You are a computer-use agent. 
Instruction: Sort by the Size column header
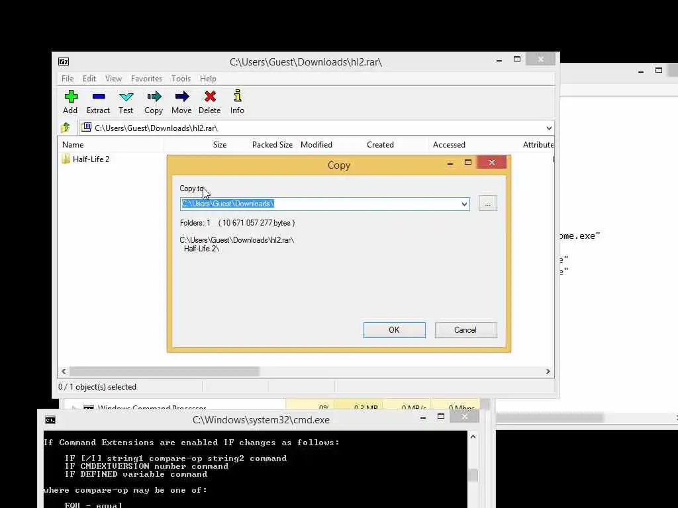[220, 145]
